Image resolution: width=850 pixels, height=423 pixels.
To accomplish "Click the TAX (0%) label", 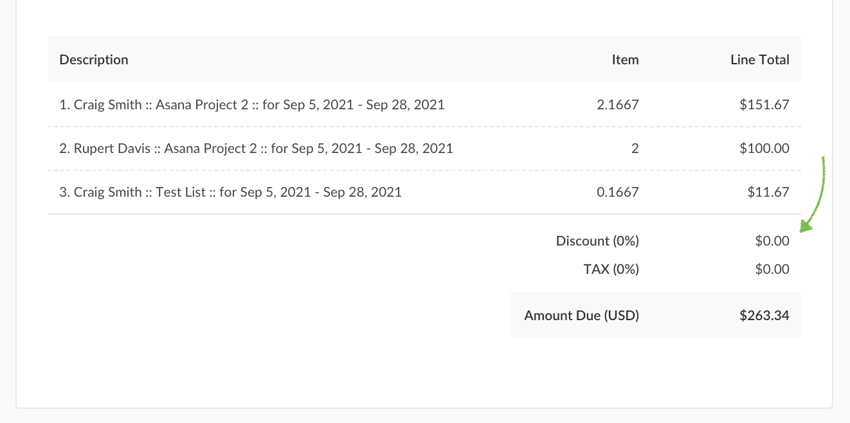I will (x=611, y=269).
